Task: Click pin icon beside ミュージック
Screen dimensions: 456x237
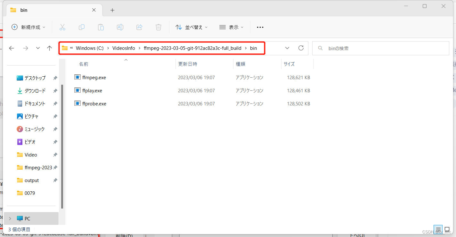Action: 55,129
